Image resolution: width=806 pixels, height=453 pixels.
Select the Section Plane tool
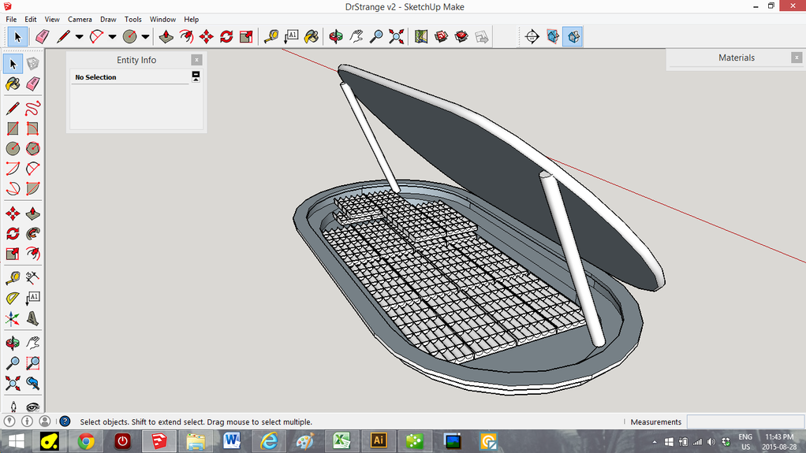coord(532,36)
